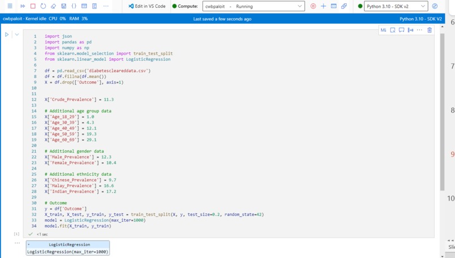This screenshot has width=455, height=258.
Task: Click the split cell icon in the cell toolbar
Action: 410,30
